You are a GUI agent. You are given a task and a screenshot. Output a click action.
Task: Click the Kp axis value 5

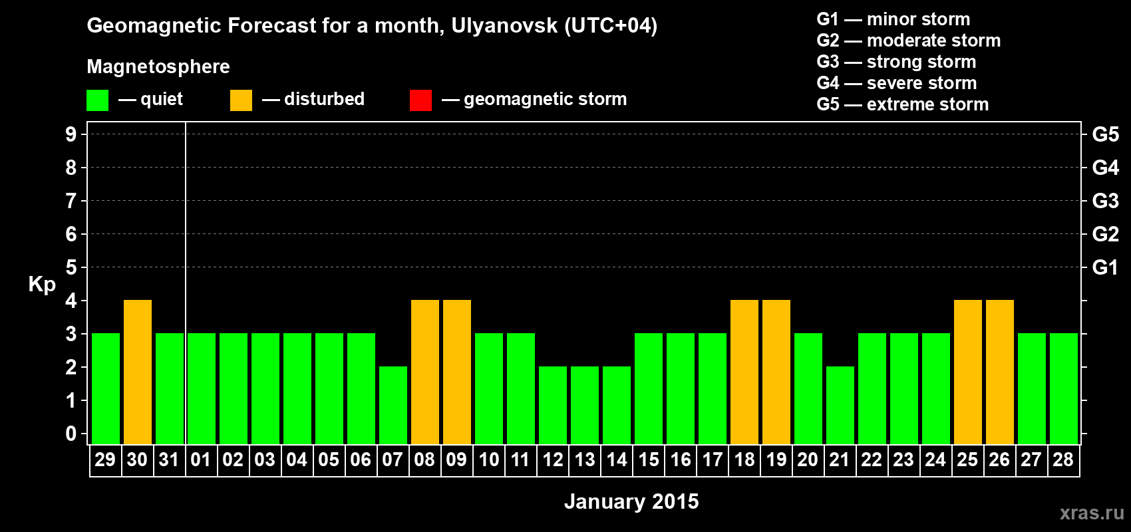pyautogui.click(x=71, y=267)
